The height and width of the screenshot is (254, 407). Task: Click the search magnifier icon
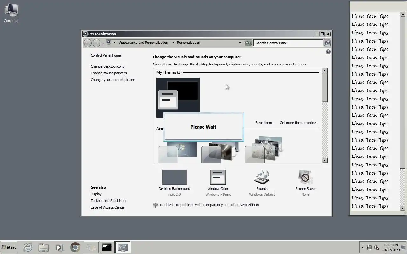(x=327, y=43)
